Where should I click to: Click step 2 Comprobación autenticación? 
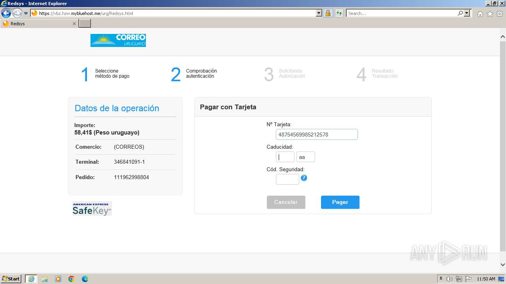tap(194, 74)
